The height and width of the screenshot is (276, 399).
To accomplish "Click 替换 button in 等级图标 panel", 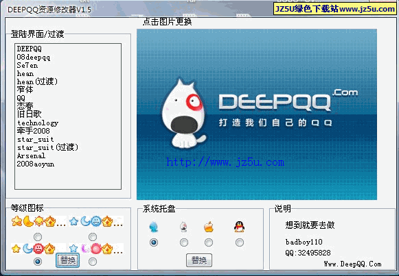I will pyautogui.click(x=68, y=260).
